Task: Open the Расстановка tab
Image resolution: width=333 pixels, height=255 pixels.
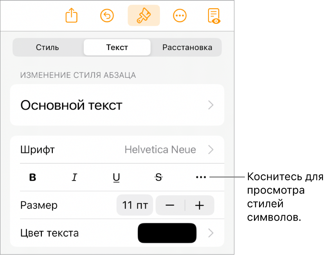Action: click(x=187, y=47)
